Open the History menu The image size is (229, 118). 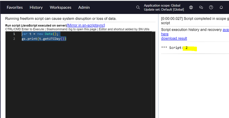pos(36,7)
